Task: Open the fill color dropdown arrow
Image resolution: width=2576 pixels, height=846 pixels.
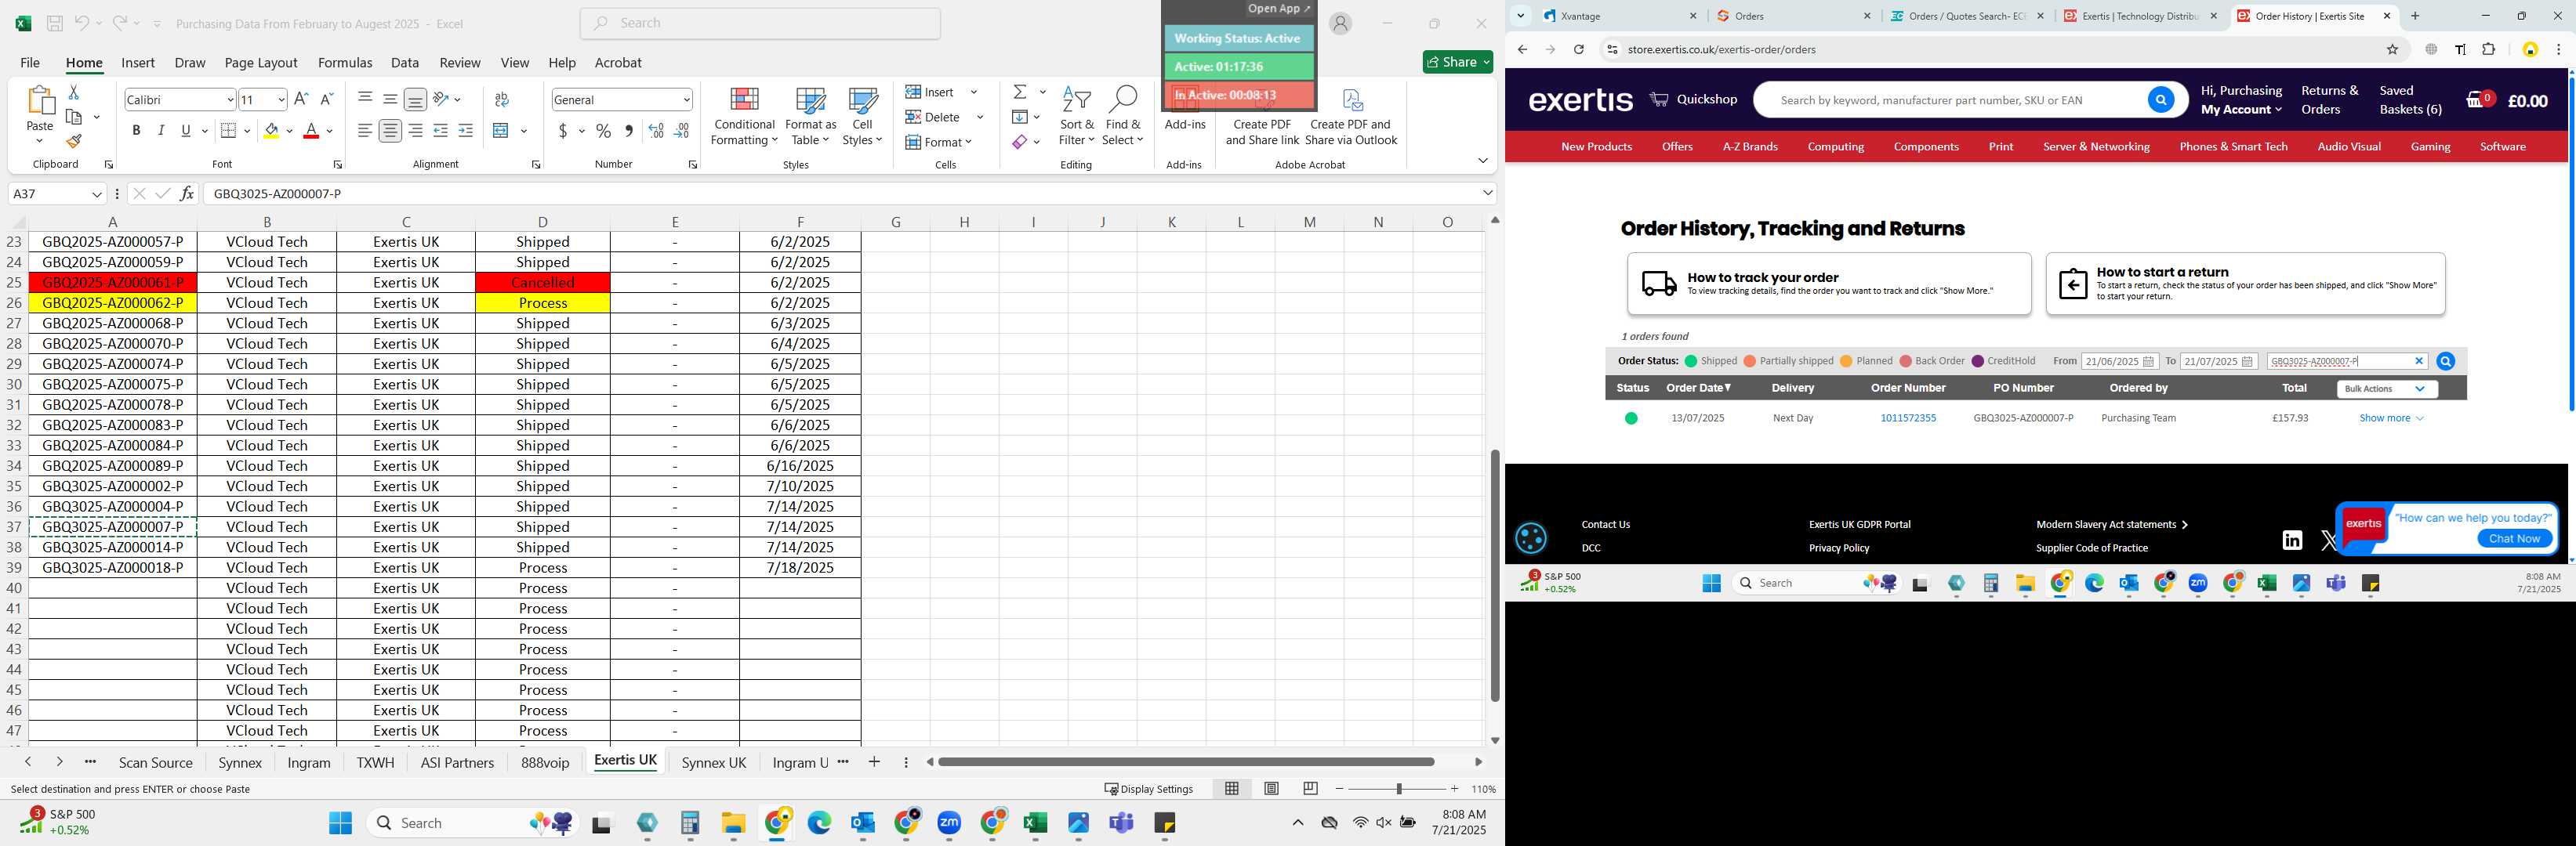Action: coord(289,131)
